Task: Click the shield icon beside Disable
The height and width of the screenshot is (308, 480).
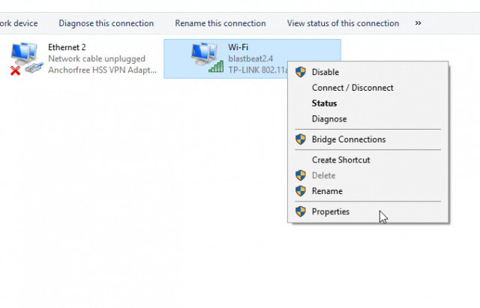Action: (x=301, y=72)
